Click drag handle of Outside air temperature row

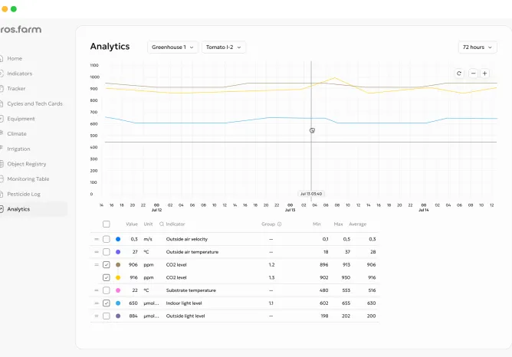click(x=97, y=252)
